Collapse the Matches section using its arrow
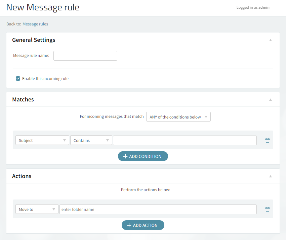 pyautogui.click(x=270, y=100)
